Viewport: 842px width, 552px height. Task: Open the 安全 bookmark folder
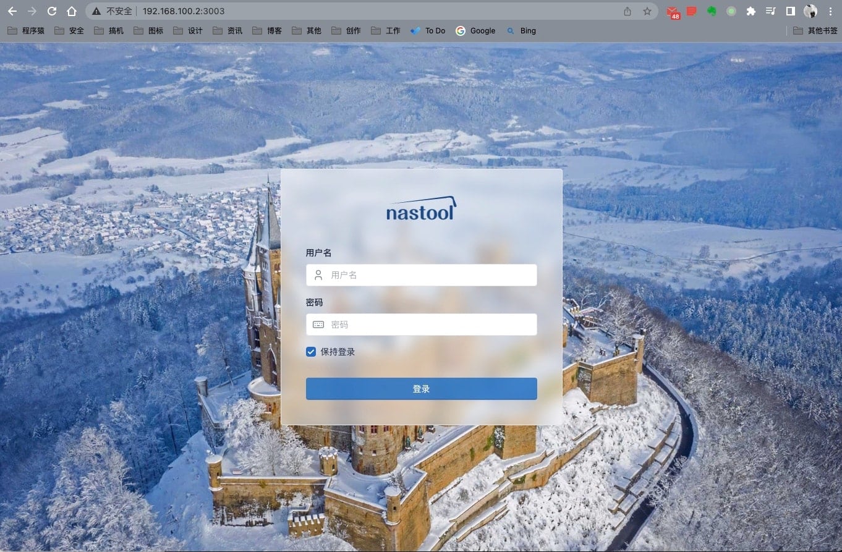[x=69, y=30]
